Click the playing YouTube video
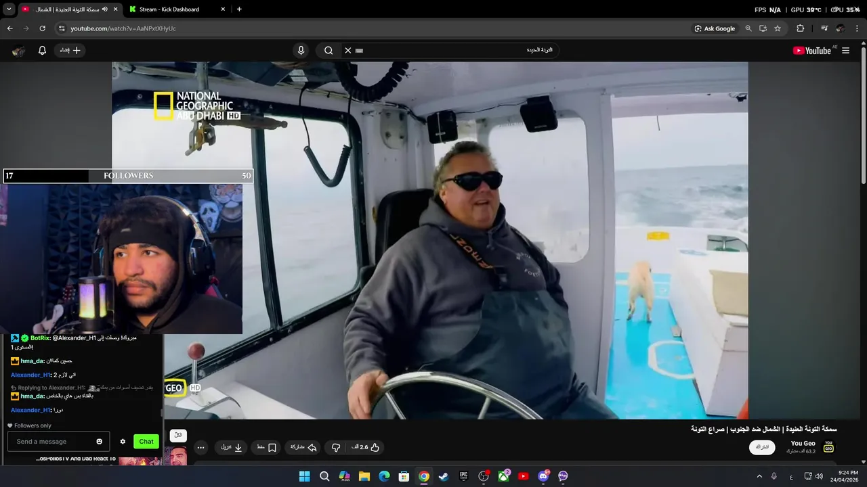 tap(430, 240)
